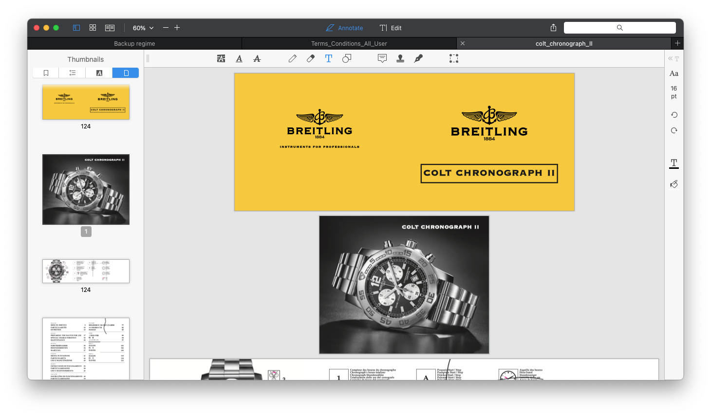Close the colt_chronograph_II tab
The width and height of the screenshot is (711, 416).
(x=463, y=43)
